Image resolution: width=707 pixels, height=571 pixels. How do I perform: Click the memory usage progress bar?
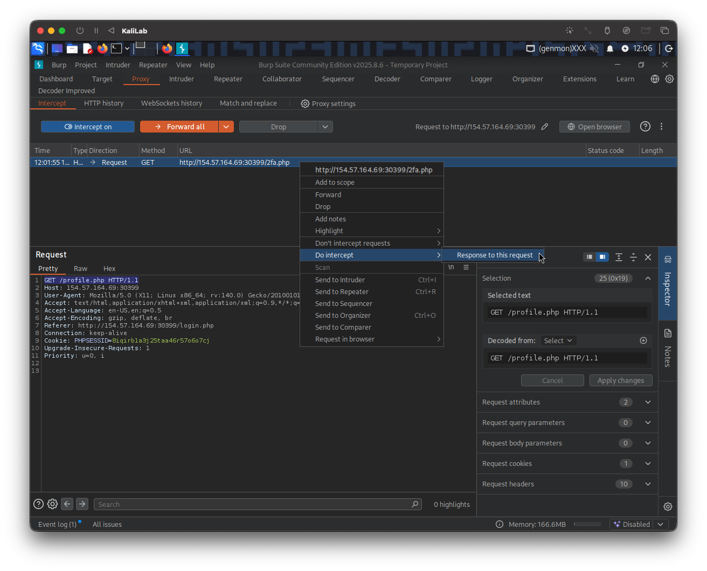click(x=587, y=524)
